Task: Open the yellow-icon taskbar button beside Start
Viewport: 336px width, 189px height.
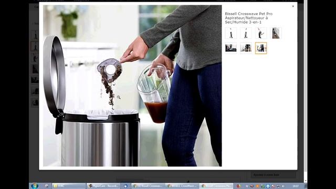Action: point(69,186)
